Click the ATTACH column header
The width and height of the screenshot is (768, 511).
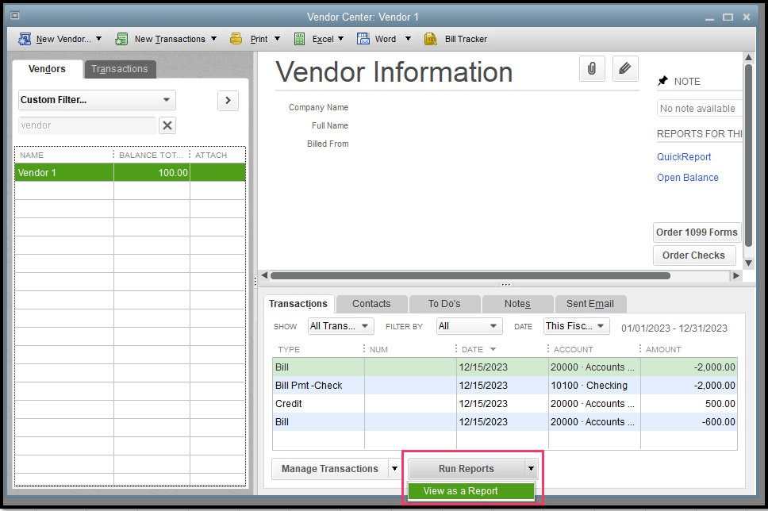(x=211, y=155)
